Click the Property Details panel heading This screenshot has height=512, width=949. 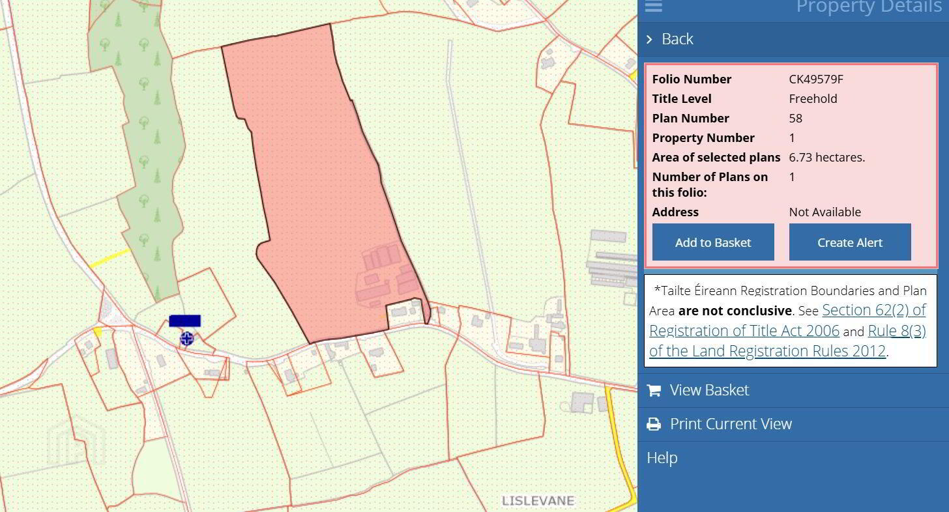click(x=869, y=7)
